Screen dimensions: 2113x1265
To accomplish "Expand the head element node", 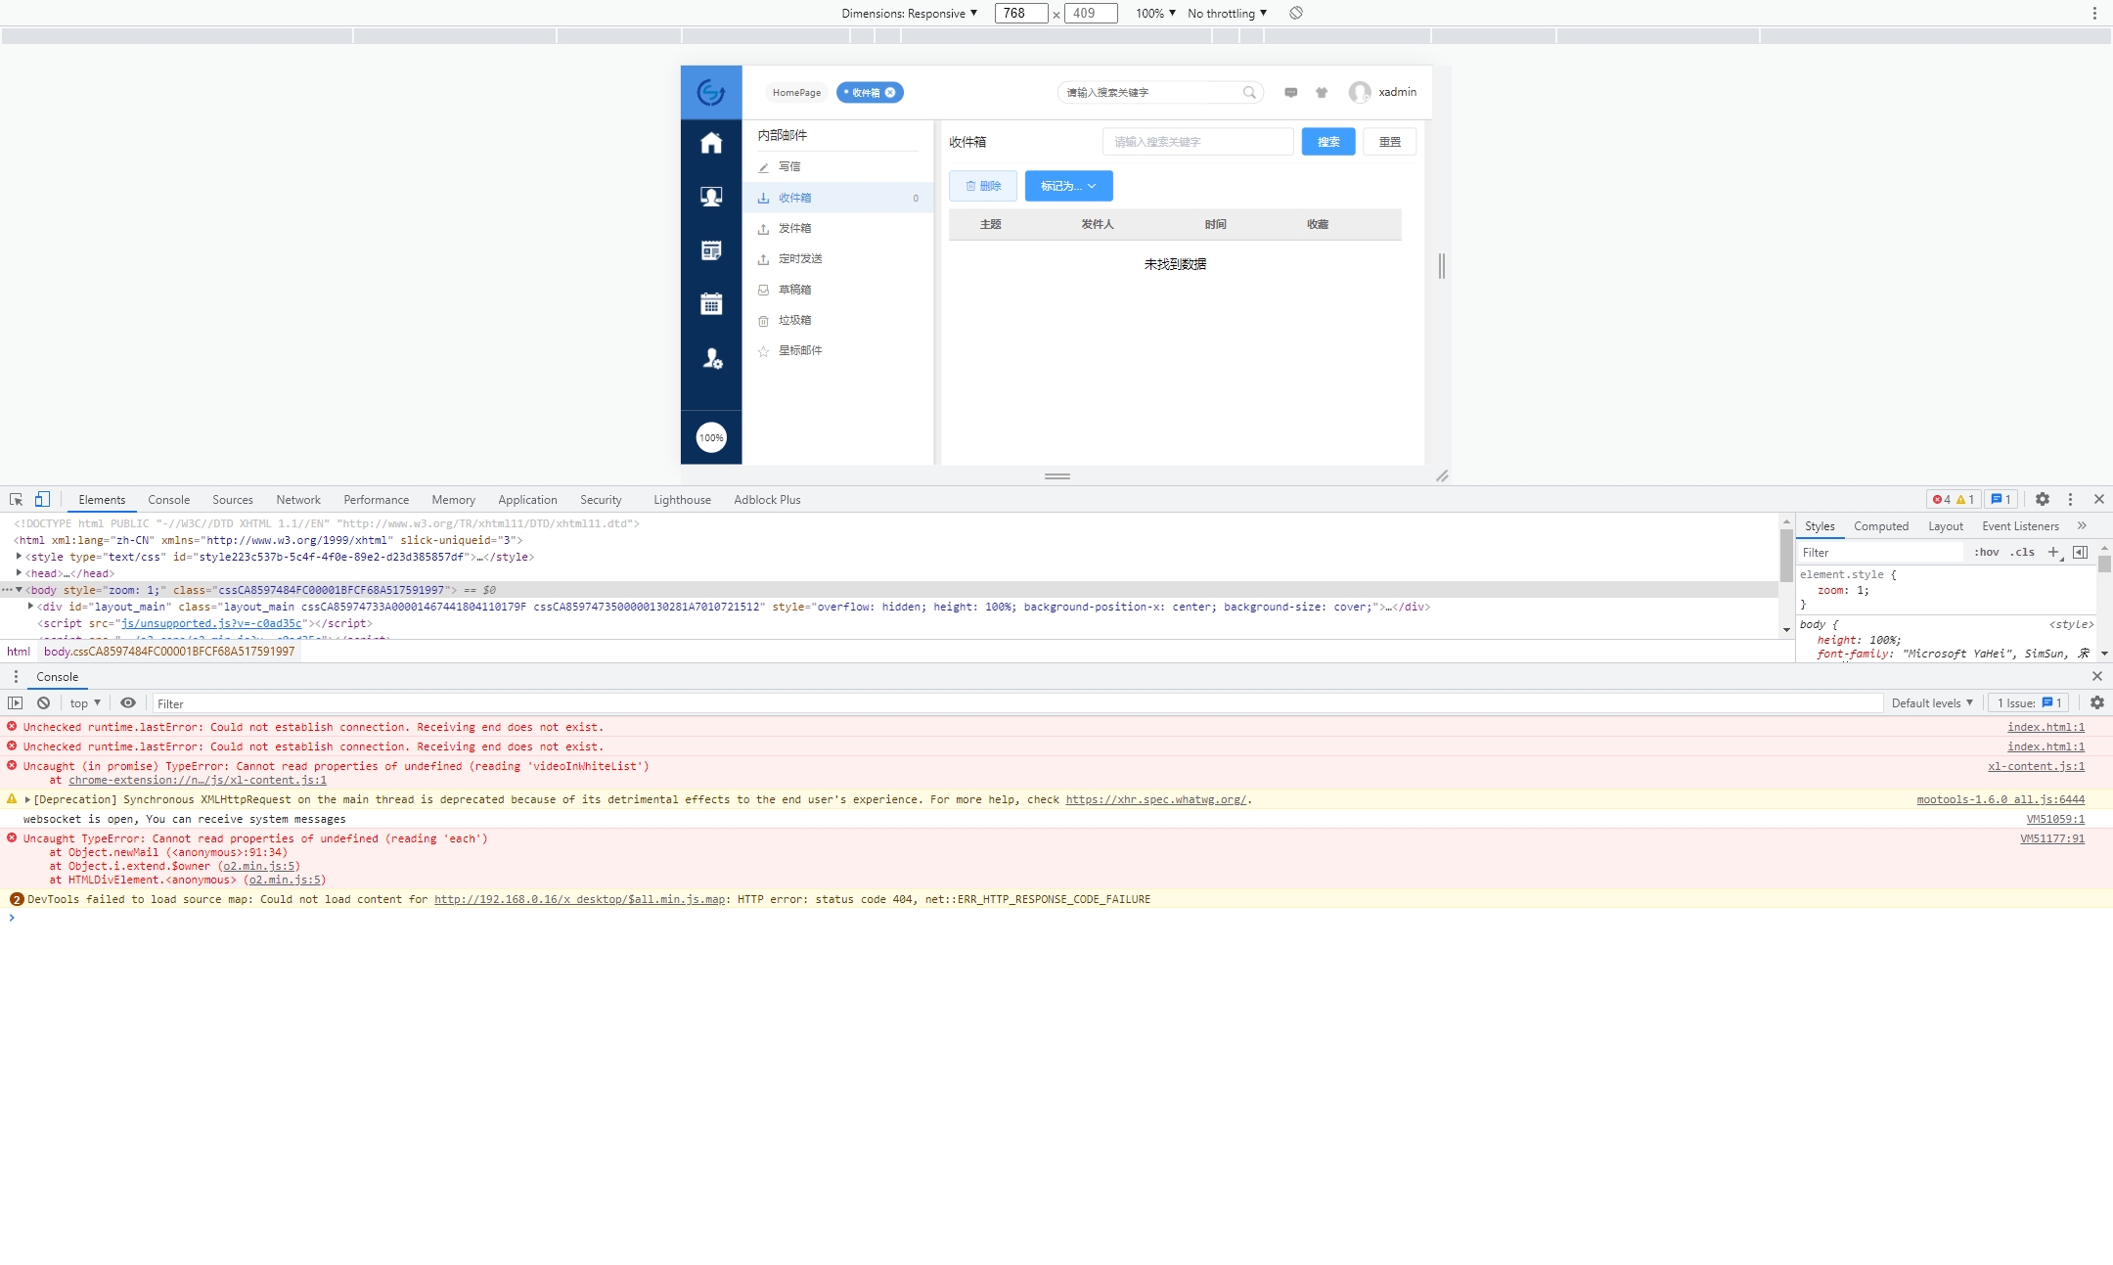I will pyautogui.click(x=19, y=573).
